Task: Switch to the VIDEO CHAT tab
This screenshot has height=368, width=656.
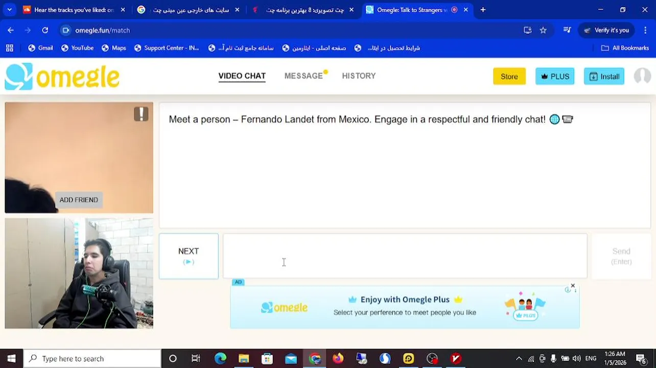Action: 242,76
